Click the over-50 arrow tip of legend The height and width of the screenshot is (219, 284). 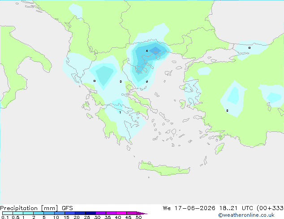coord(142,213)
